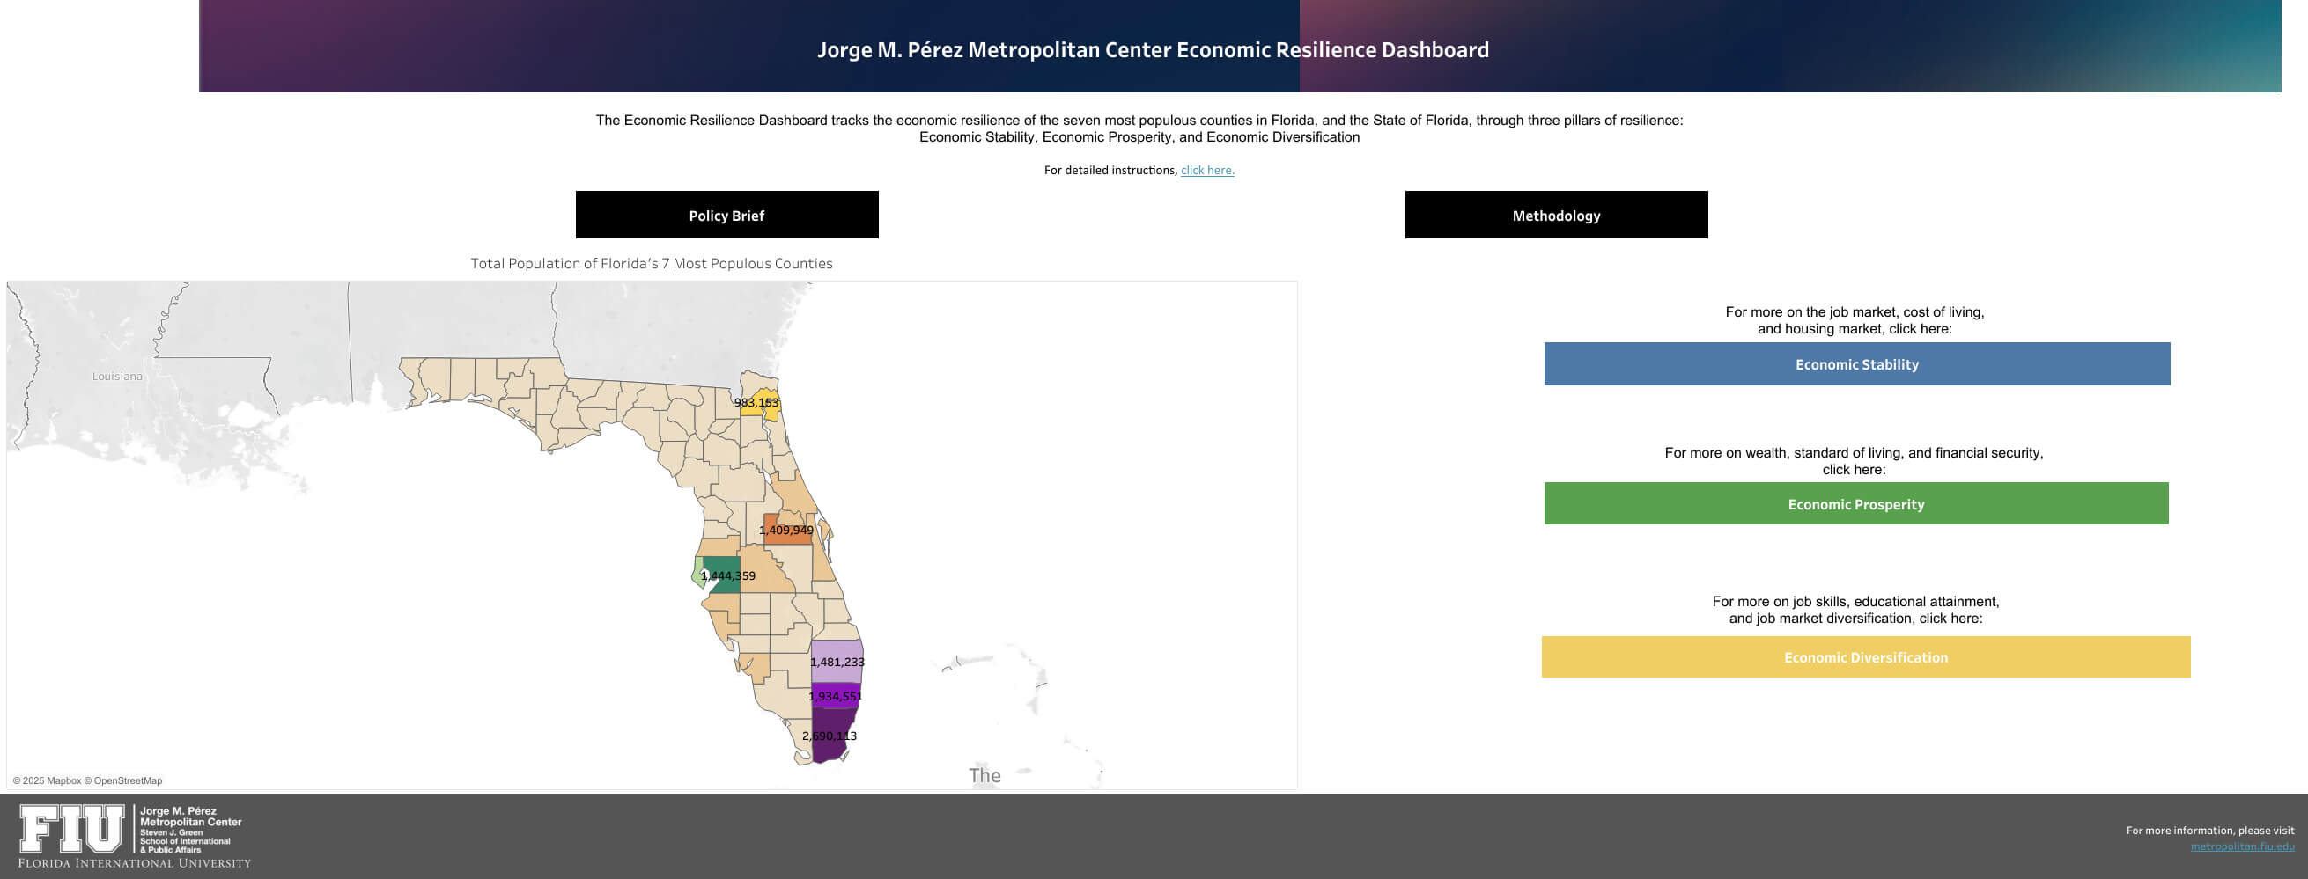The height and width of the screenshot is (879, 2308).
Task: Click the 'For more on the job market' text
Action: (1854, 320)
